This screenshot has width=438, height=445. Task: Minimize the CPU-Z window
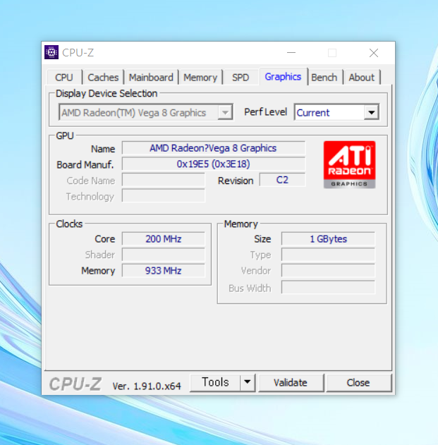[x=291, y=53]
